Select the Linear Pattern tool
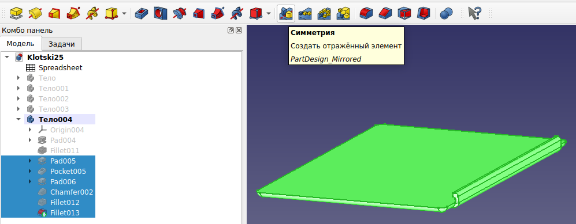The image size is (576, 224). coord(305,14)
